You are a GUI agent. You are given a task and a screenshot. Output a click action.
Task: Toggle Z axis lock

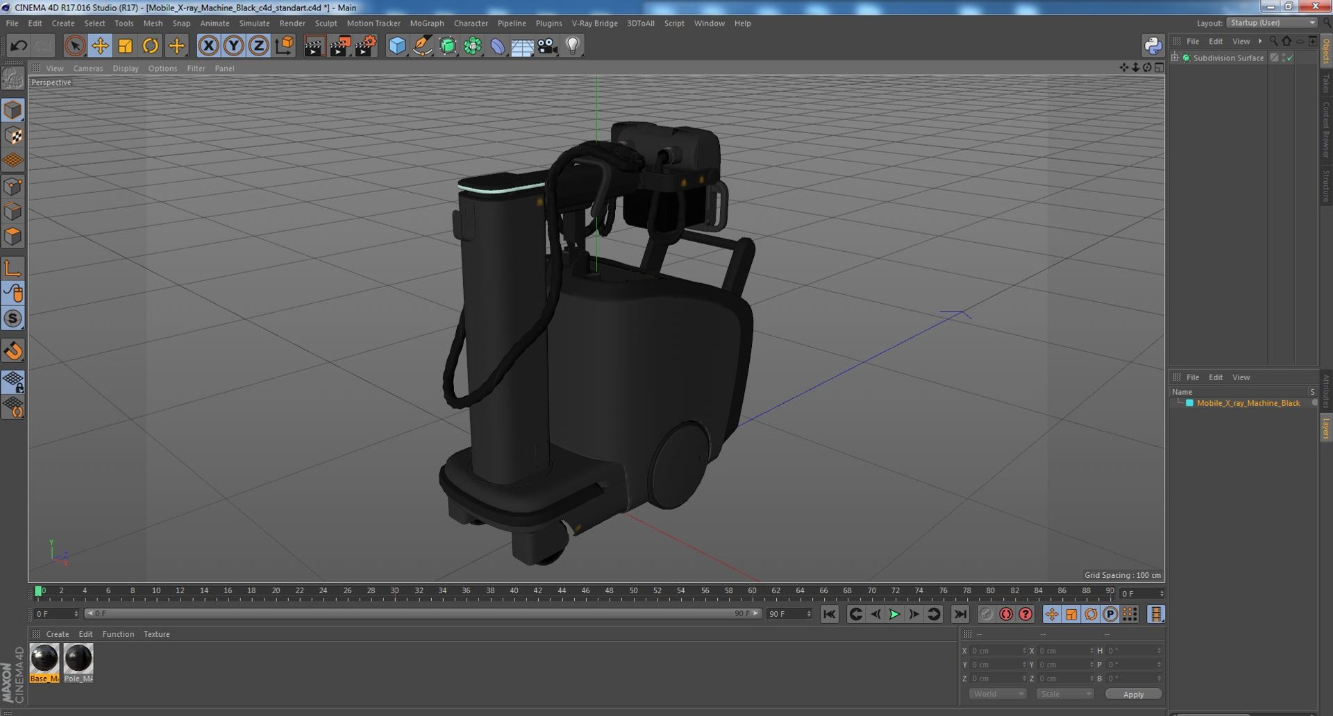point(259,46)
